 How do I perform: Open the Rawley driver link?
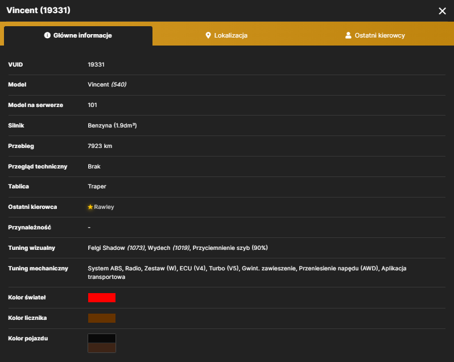[x=104, y=207]
